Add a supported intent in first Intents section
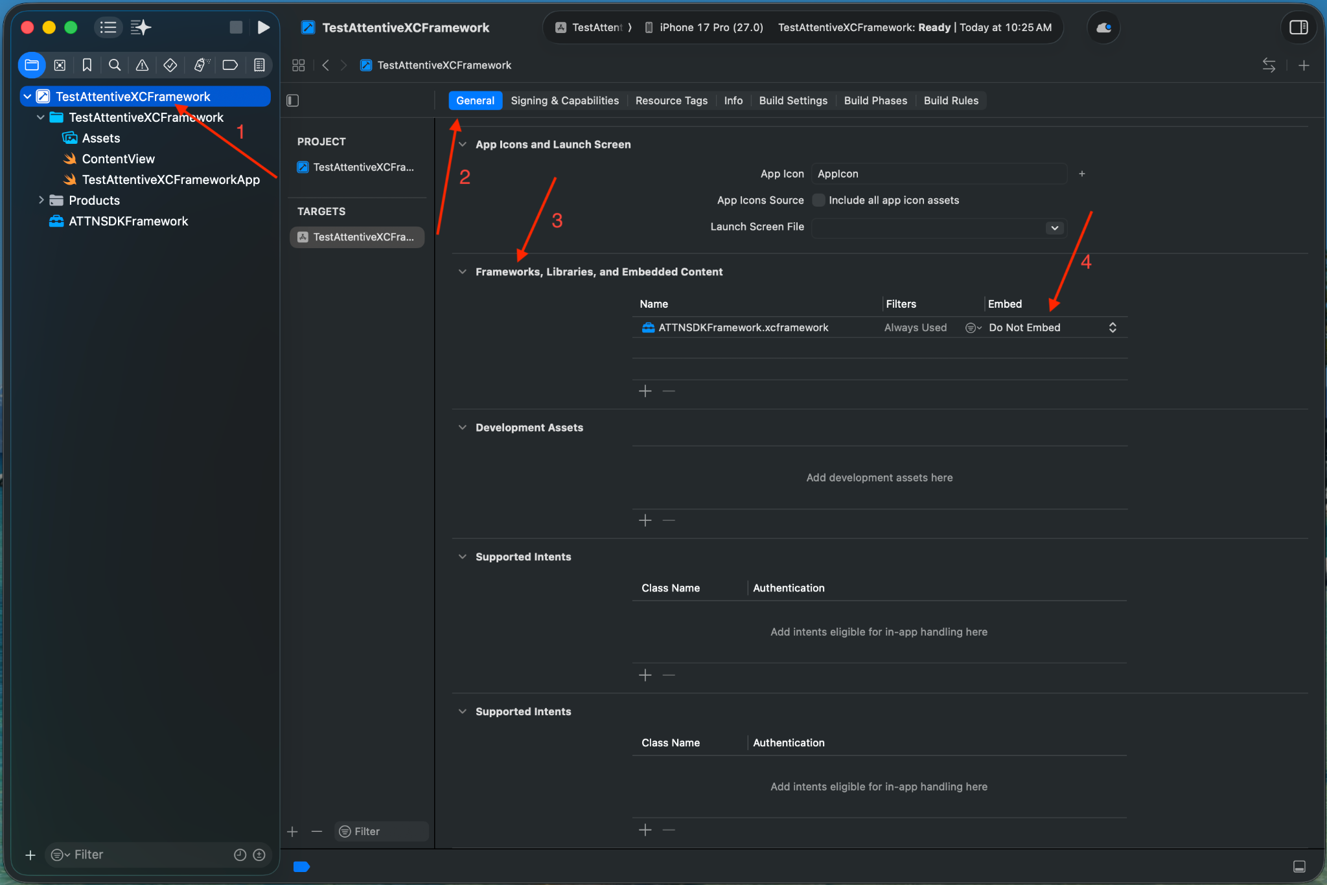 (x=645, y=676)
